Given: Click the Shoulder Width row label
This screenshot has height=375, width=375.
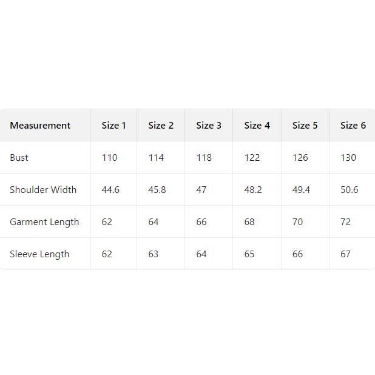Looking at the screenshot, I should pos(43,190).
